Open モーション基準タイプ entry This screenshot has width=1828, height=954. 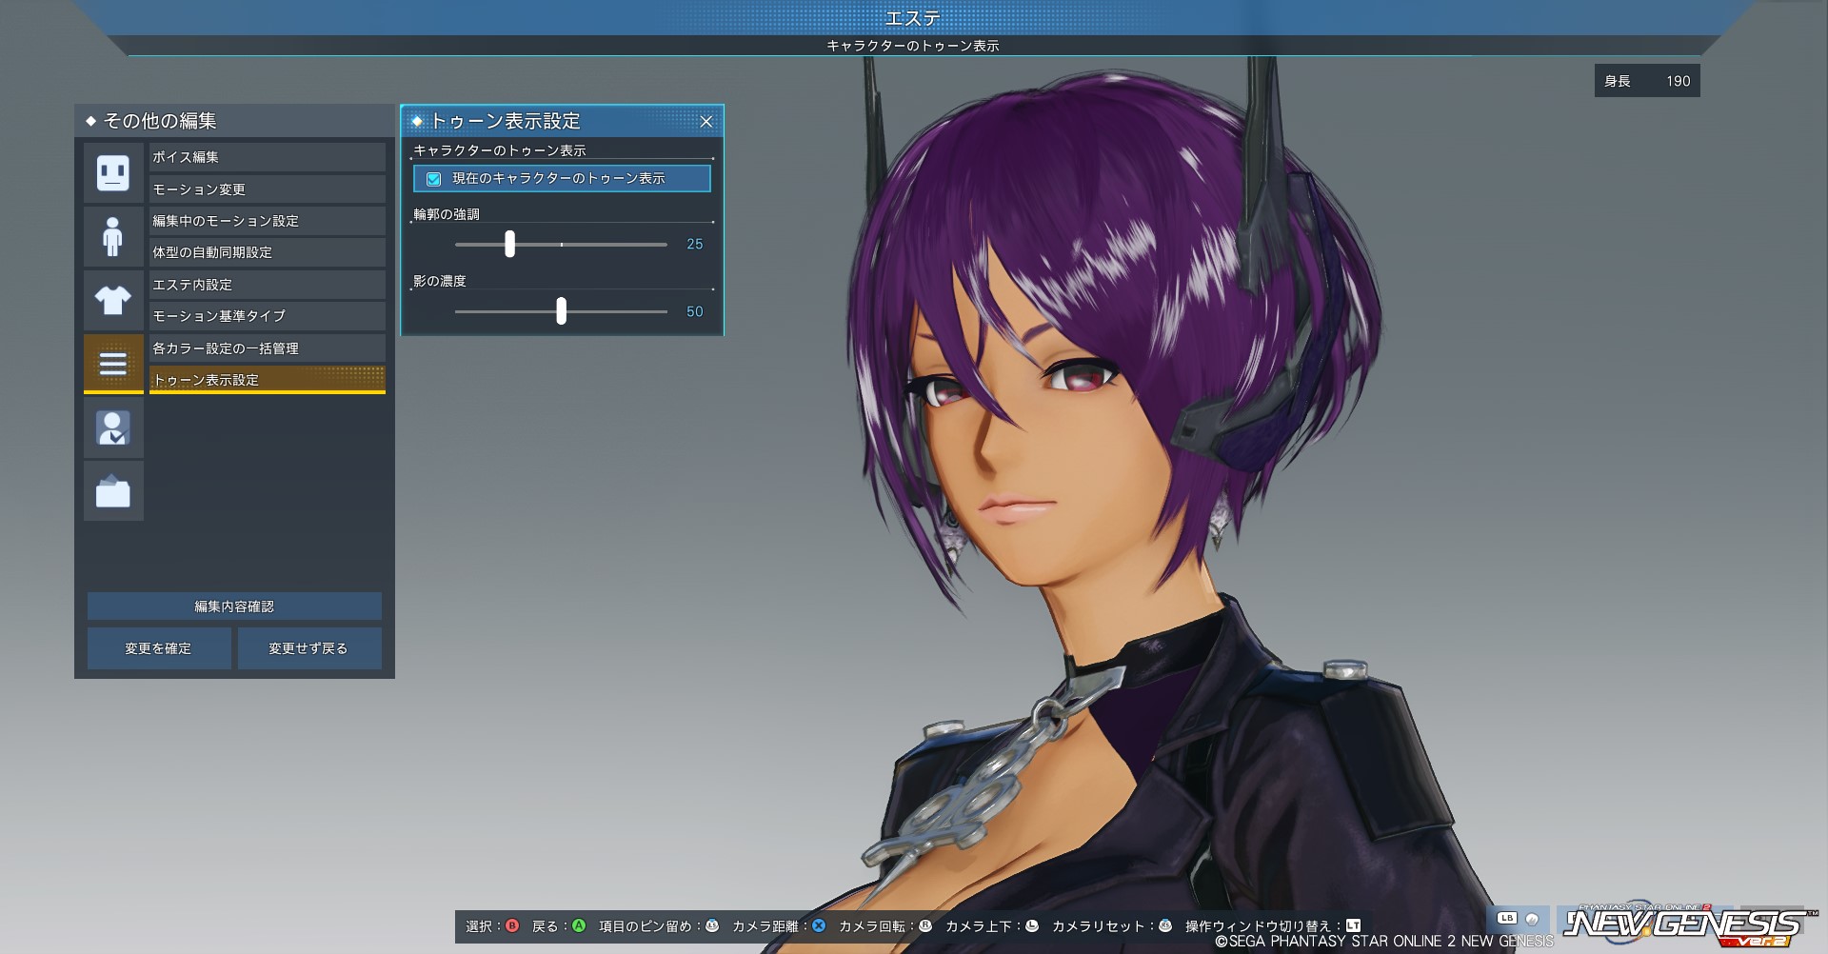click(268, 316)
